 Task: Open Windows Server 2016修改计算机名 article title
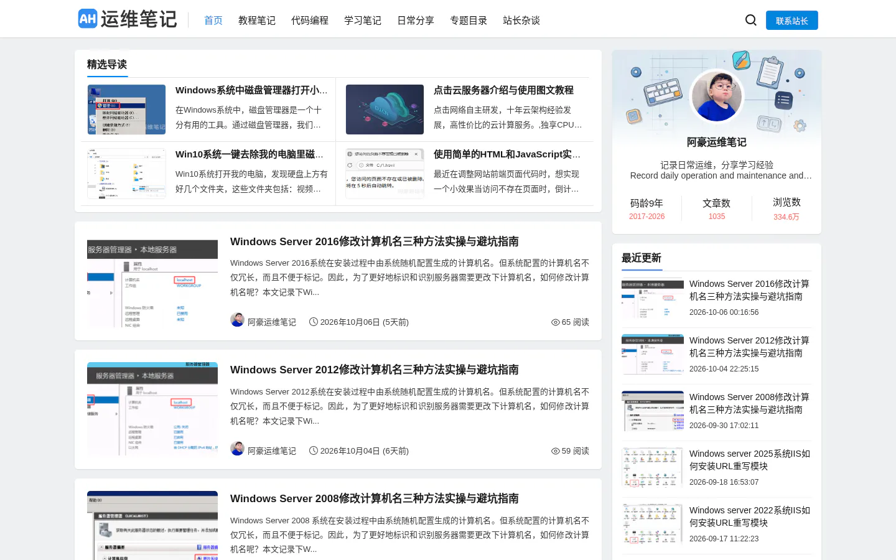pos(375,241)
